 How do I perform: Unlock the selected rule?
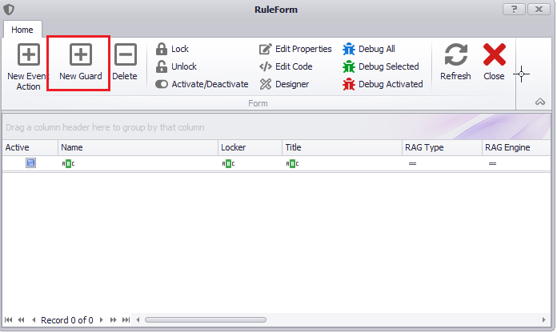click(x=176, y=66)
